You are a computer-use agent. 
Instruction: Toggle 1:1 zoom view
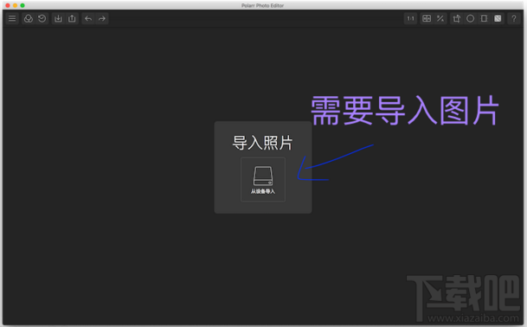point(410,18)
